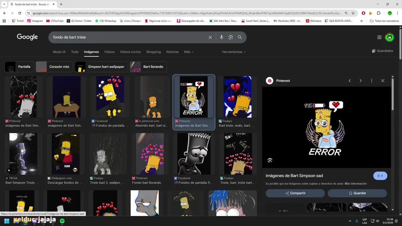Switch to the Noticias tab

172,52
